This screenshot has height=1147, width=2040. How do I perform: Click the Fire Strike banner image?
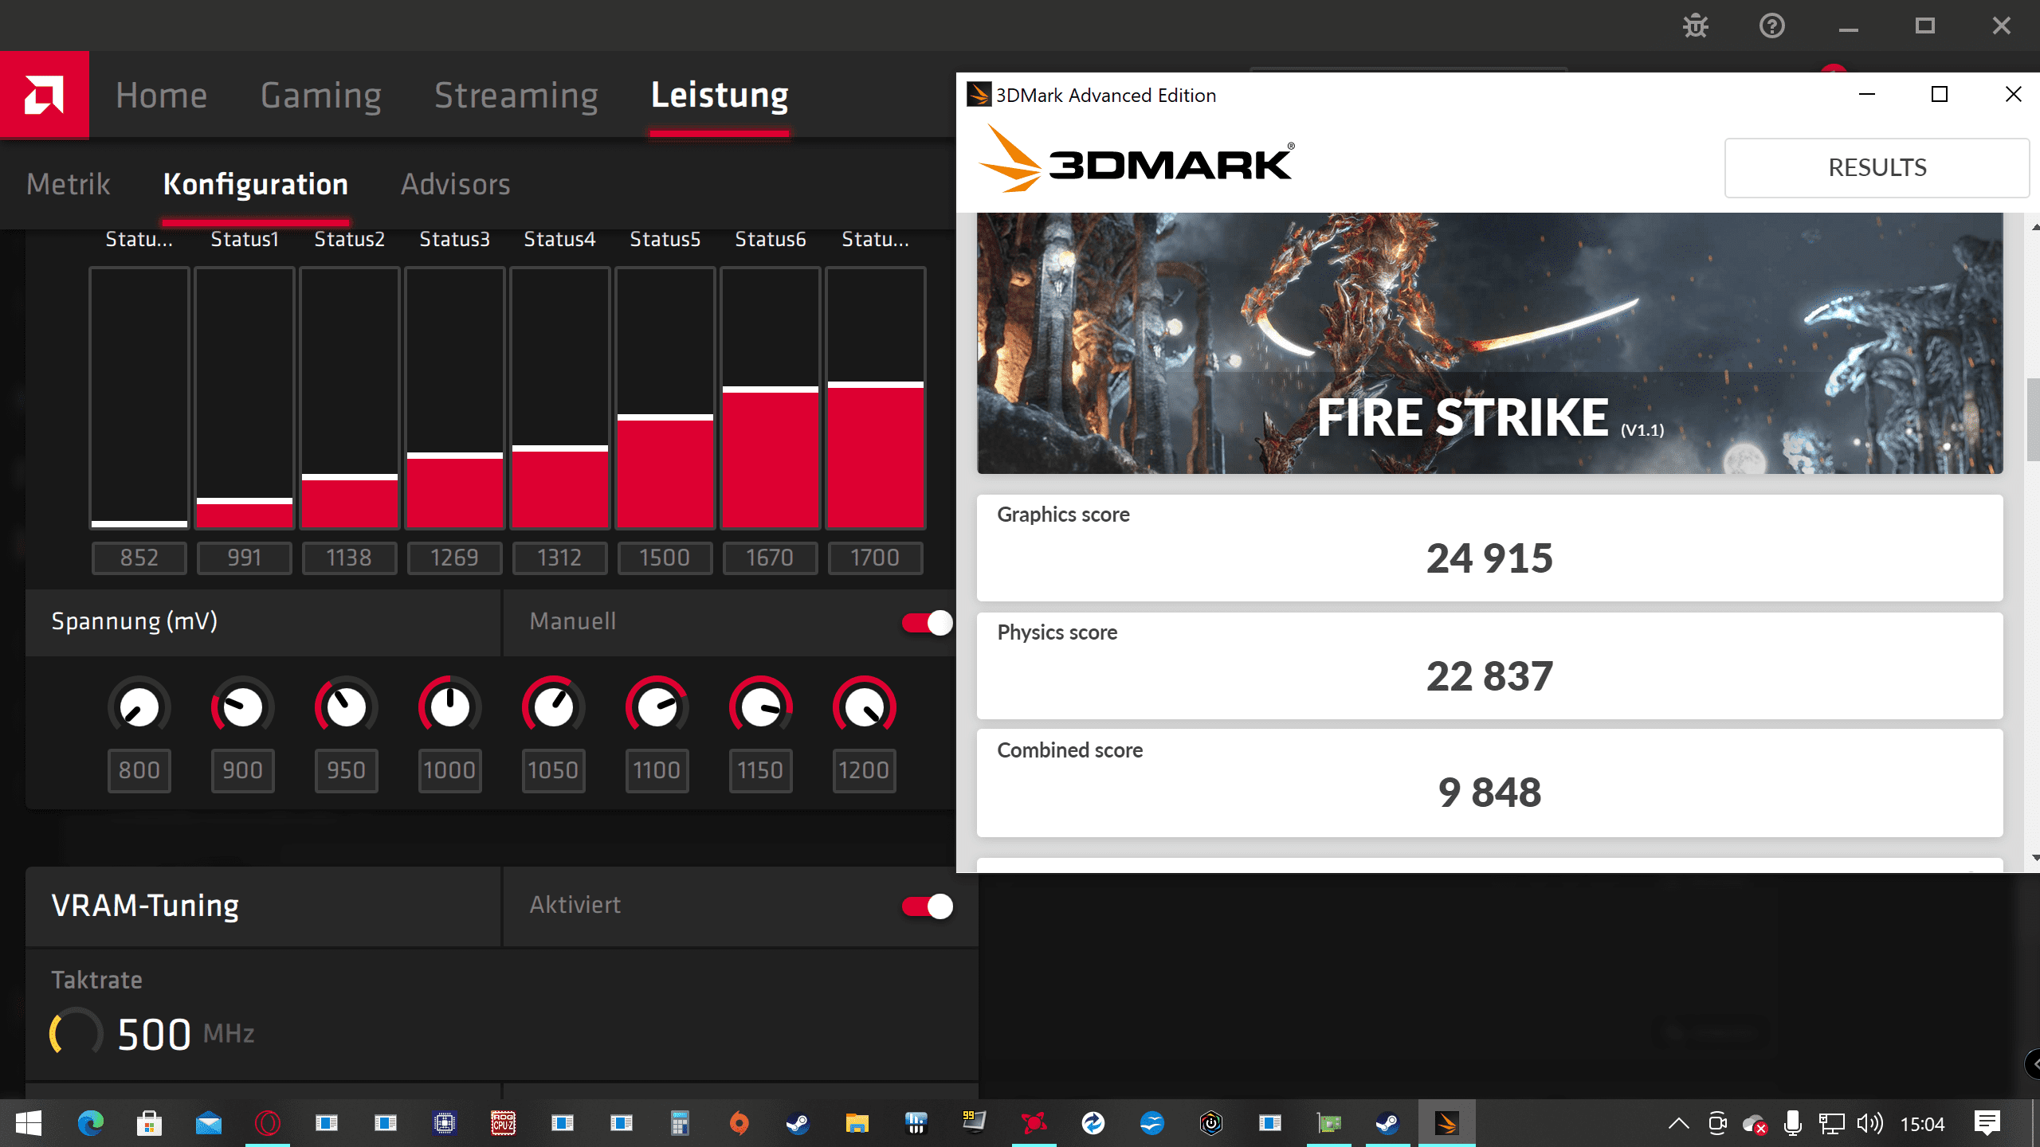point(1489,343)
